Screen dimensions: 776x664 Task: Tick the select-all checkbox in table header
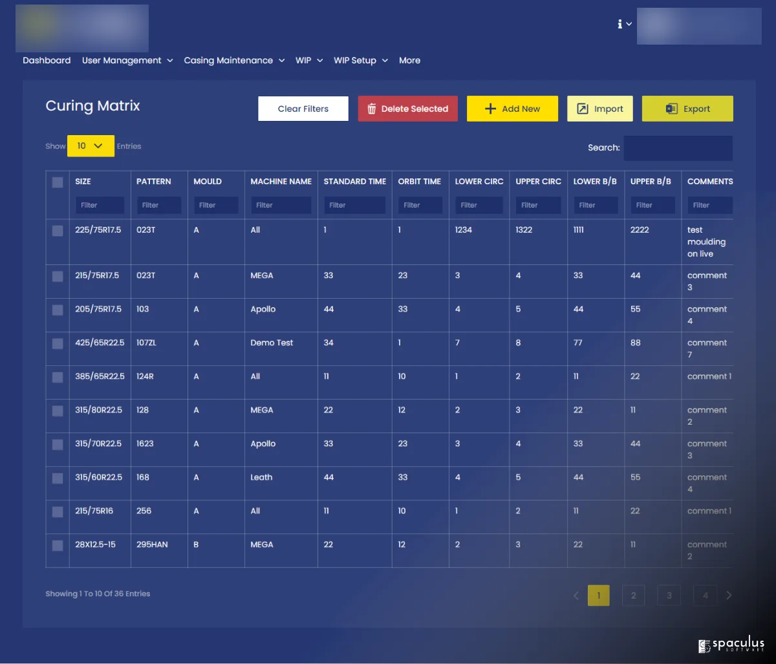coord(58,182)
